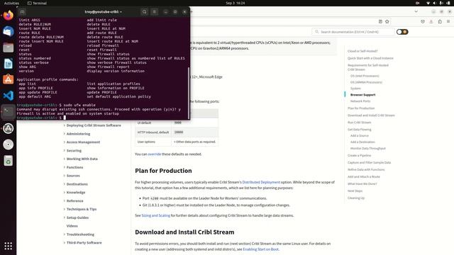Screen dimensions: 454x255
Task: Follow the override link
Action: [155, 154]
